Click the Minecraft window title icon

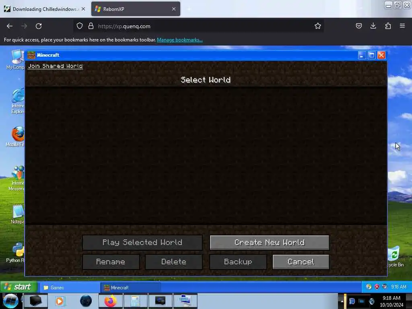click(31, 55)
